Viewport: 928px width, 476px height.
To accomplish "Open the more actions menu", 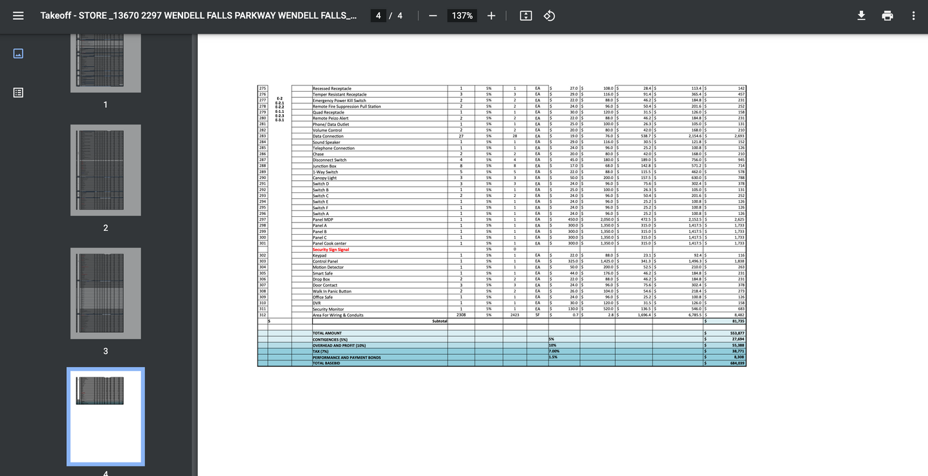I will [x=913, y=15].
